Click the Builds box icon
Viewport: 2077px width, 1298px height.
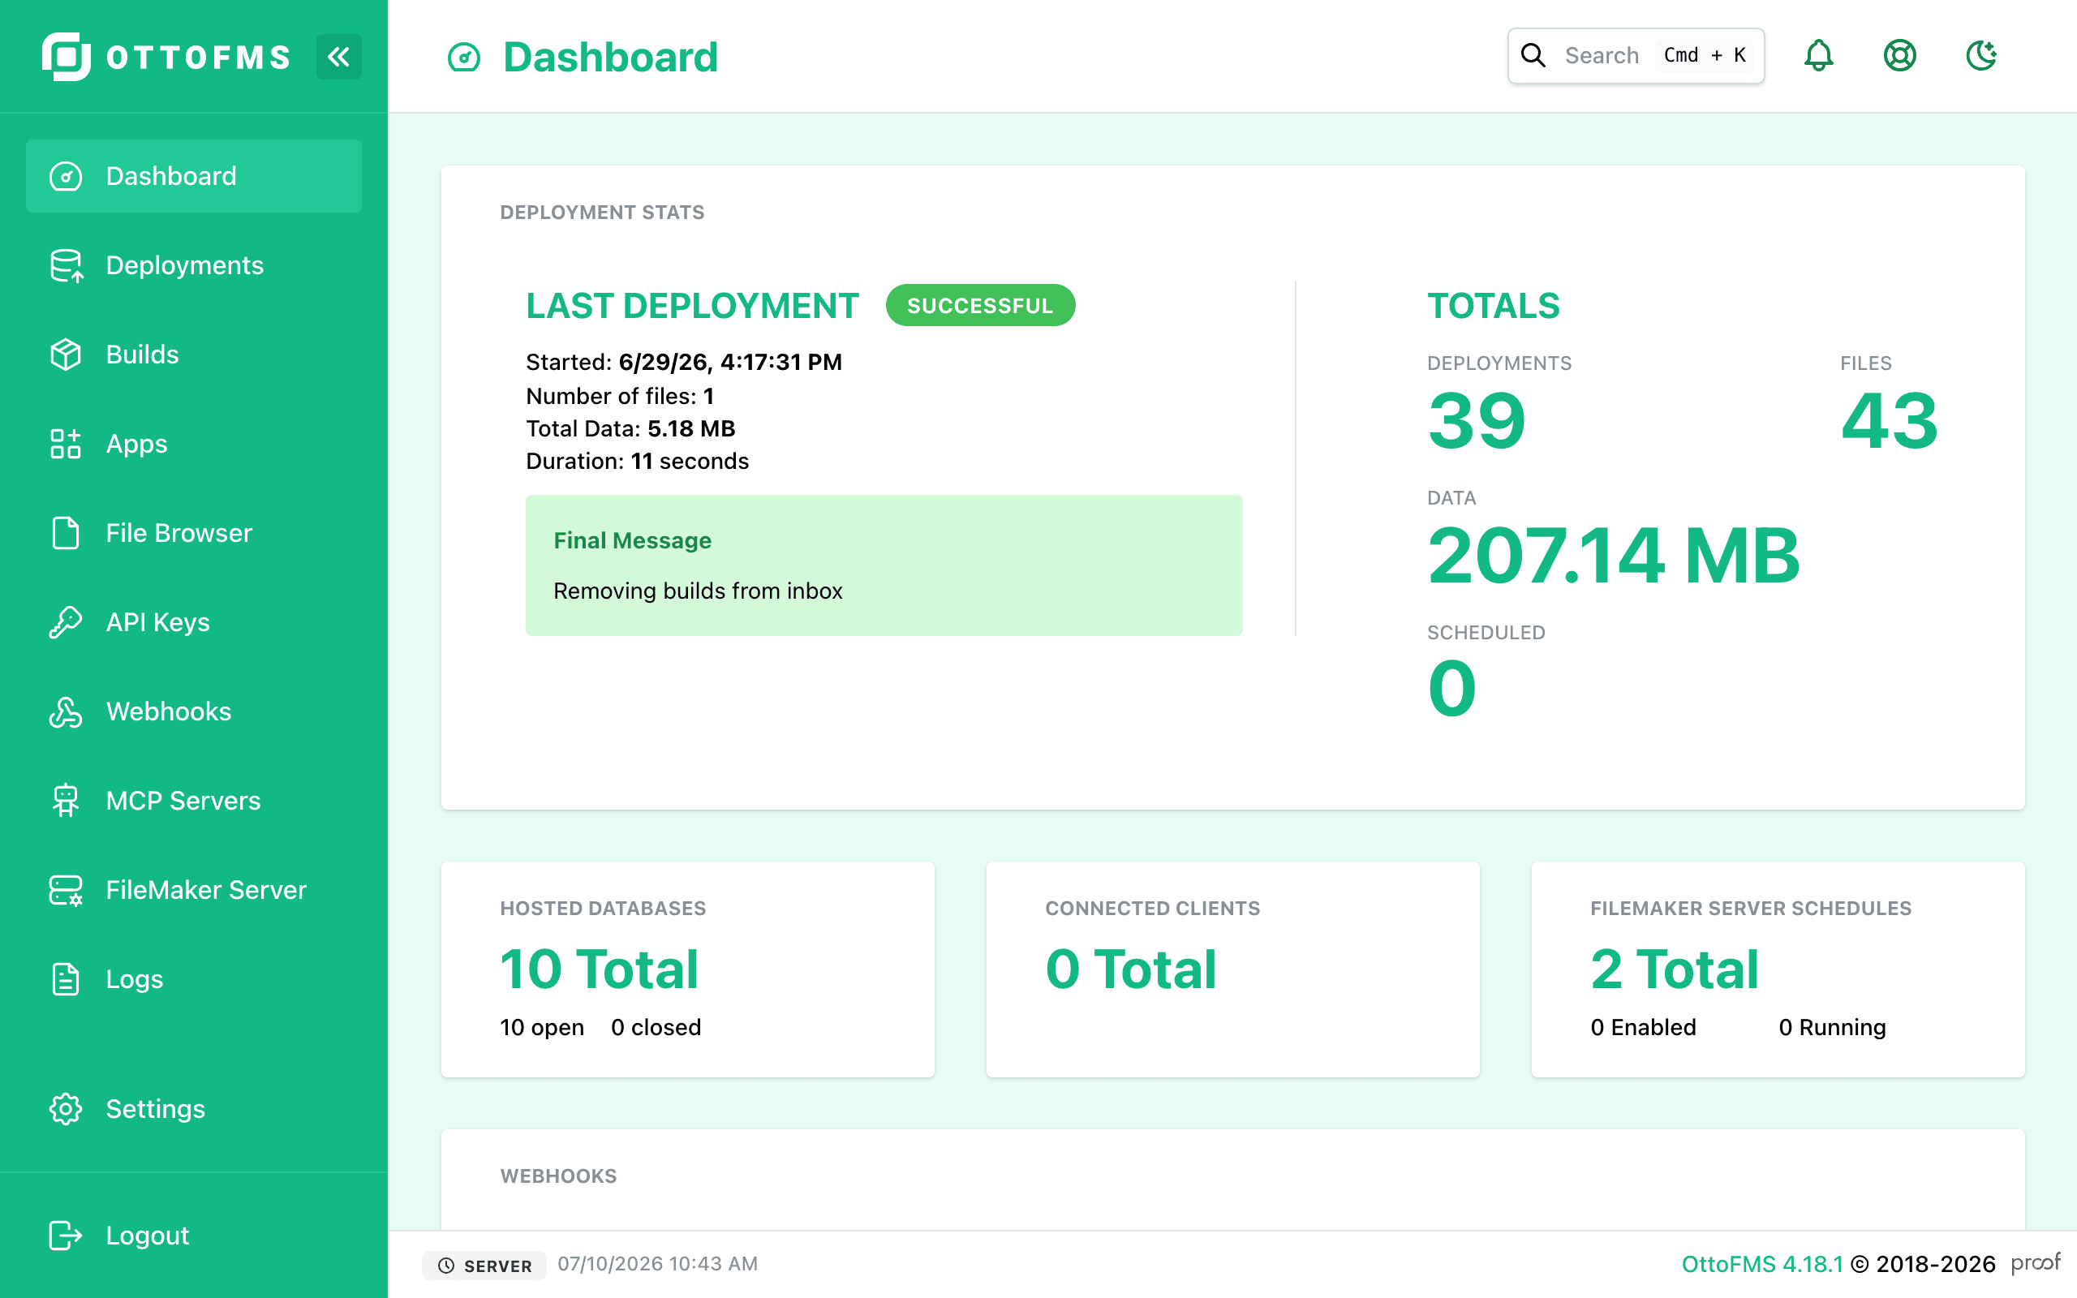pyautogui.click(x=66, y=355)
